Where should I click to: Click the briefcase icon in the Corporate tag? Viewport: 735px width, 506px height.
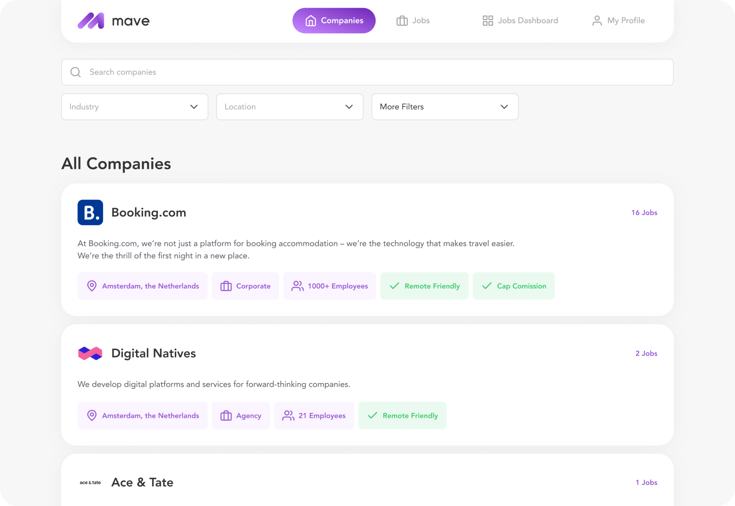click(226, 286)
